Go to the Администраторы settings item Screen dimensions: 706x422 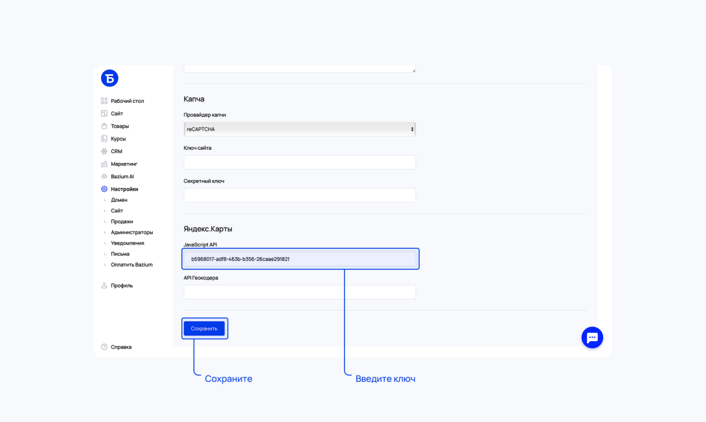point(132,232)
